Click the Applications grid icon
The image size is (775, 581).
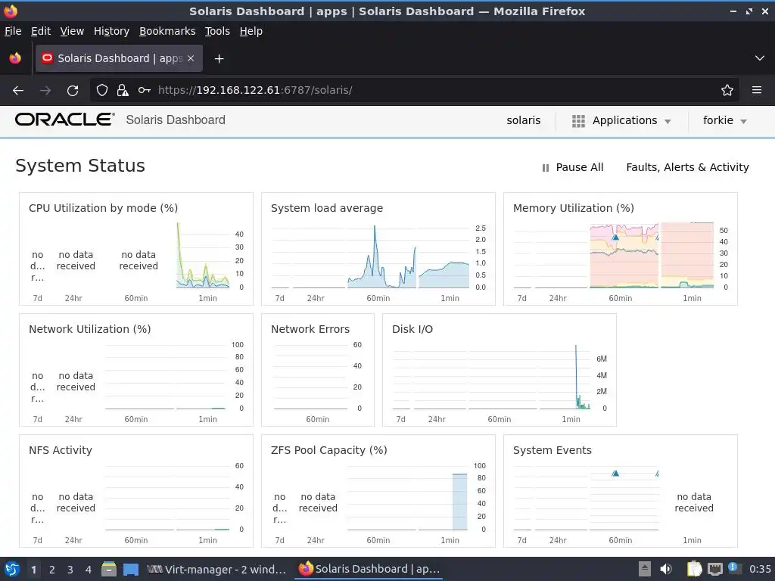click(x=578, y=120)
